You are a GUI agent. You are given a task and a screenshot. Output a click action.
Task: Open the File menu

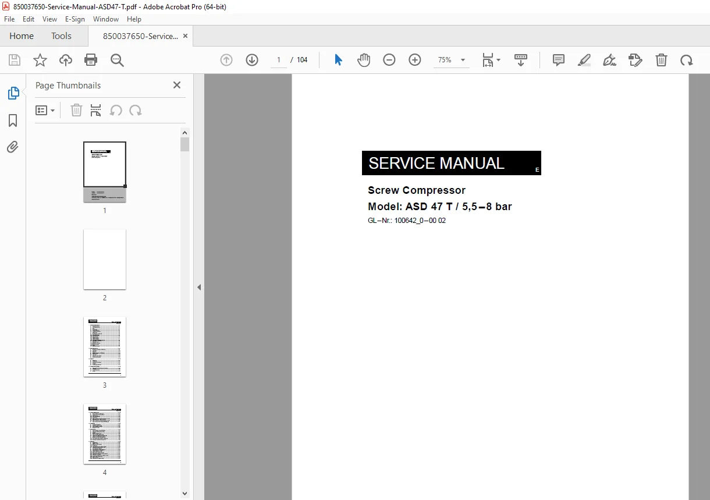pyautogui.click(x=9, y=19)
